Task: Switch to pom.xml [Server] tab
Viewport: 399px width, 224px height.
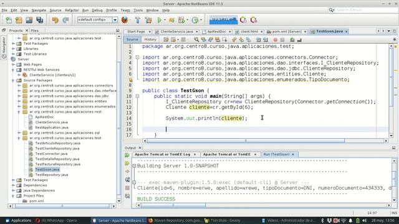Action: pyautogui.click(x=287, y=32)
